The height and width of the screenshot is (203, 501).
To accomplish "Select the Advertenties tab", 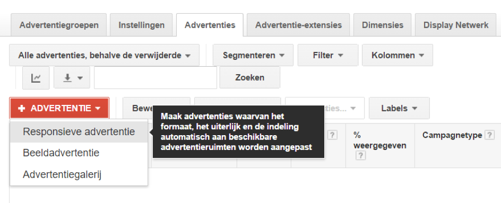I will tap(210, 25).
